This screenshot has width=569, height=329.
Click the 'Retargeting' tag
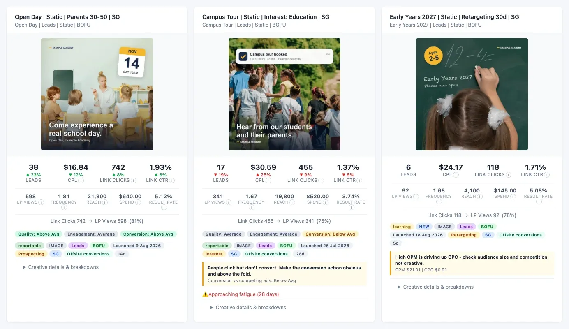pyautogui.click(x=464, y=235)
